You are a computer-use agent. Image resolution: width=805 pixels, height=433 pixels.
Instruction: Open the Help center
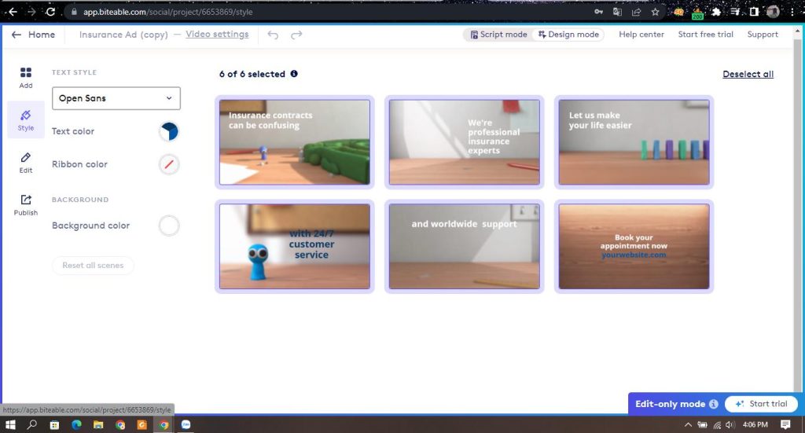641,35
